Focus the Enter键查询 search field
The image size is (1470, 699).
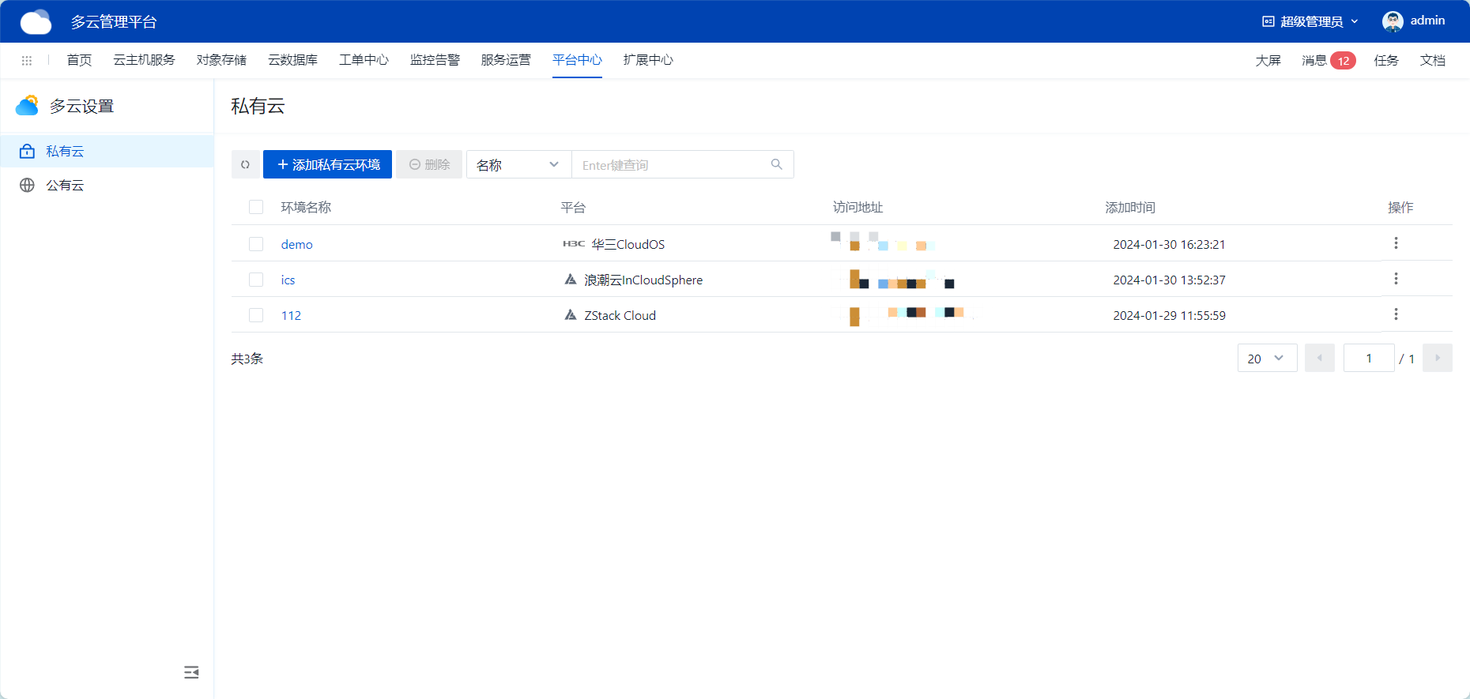[x=672, y=164]
